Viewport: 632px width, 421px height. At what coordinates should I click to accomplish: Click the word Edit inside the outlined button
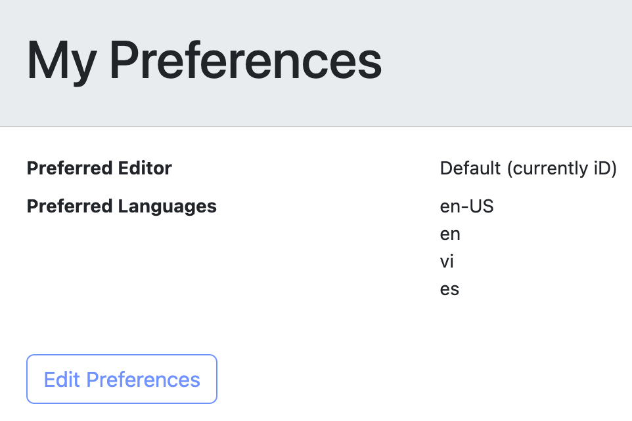coord(62,379)
